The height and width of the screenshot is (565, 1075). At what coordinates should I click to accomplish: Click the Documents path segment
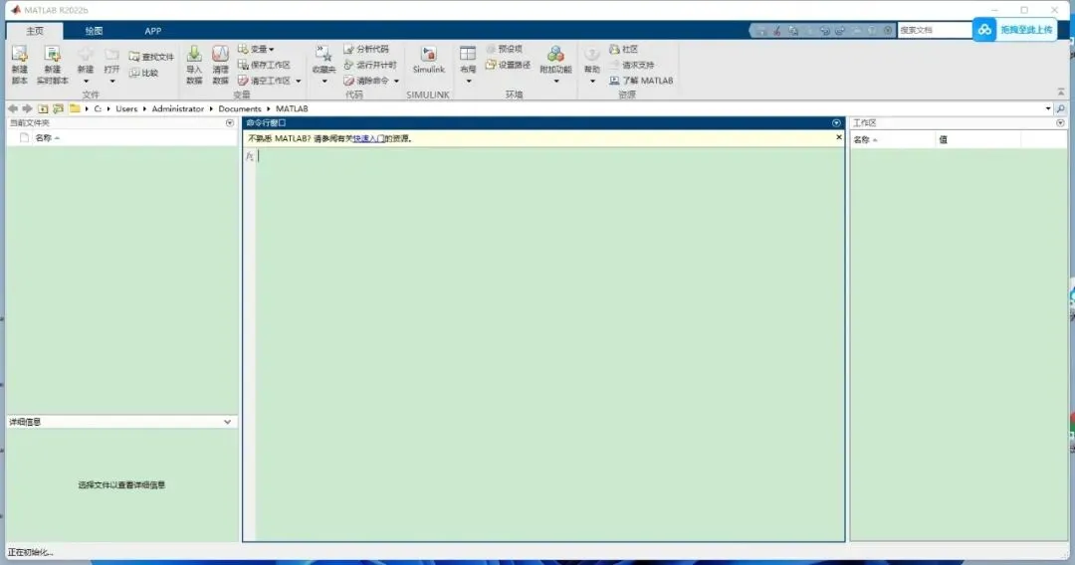click(239, 108)
